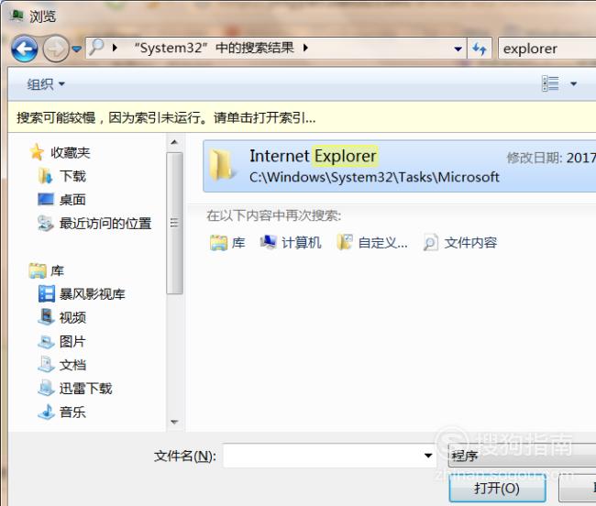This screenshot has width=596, height=506.
Task: Search again in 文件内容
Action: click(x=460, y=242)
